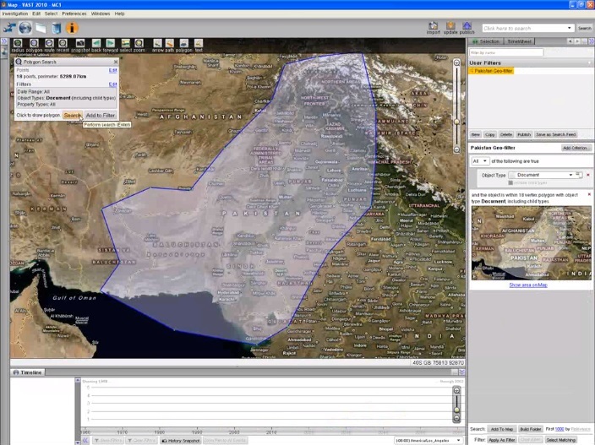The image size is (595, 445).
Task: Open the search box dropdown arrow
Action: [569, 28]
